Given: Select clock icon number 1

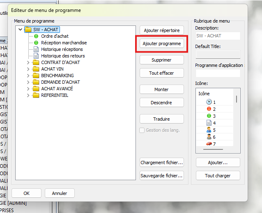Looking at the screenshot, I should [x=209, y=102].
